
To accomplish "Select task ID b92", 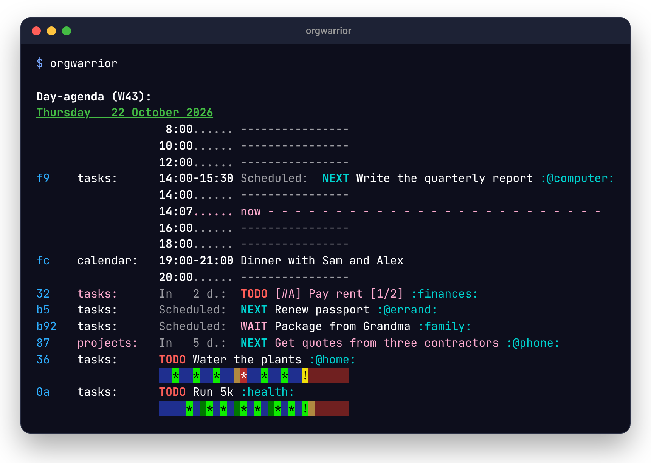I will (x=46, y=326).
